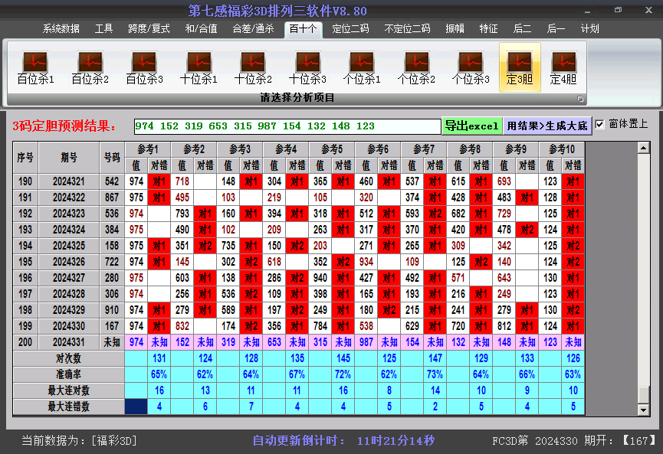Switch to the 和/合值 tab
This screenshot has height=454, width=663.
click(x=202, y=29)
